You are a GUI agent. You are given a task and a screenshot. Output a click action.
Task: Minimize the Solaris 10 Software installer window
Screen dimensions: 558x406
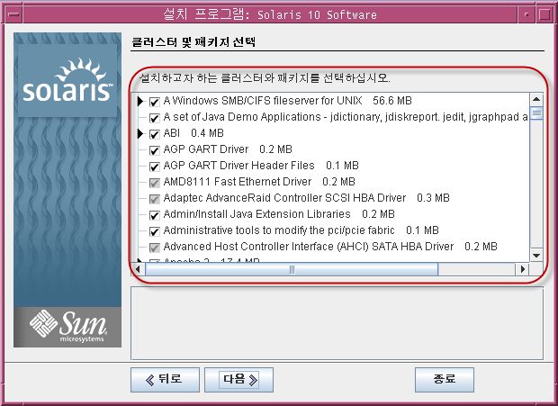pyautogui.click(x=526, y=15)
